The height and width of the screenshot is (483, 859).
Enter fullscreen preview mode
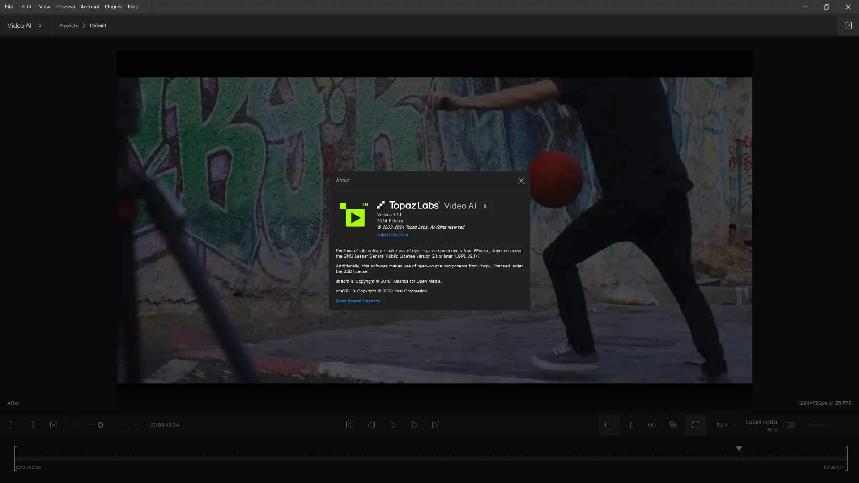(x=696, y=425)
